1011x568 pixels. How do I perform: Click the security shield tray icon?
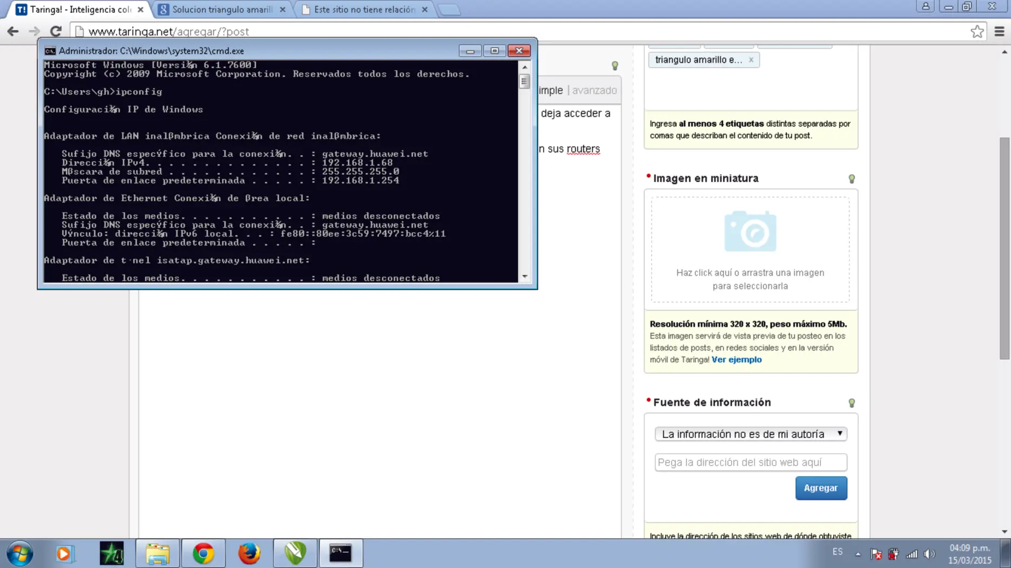click(x=893, y=554)
